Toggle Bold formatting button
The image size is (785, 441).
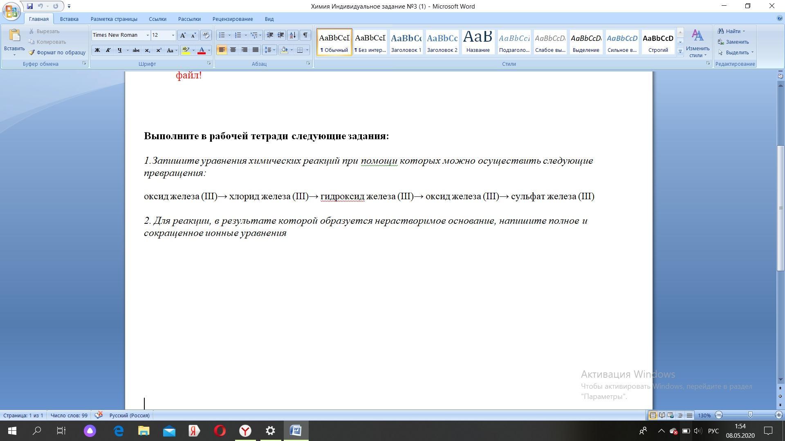click(x=97, y=50)
